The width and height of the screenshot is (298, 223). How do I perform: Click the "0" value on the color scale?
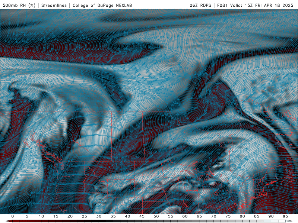[13, 216]
